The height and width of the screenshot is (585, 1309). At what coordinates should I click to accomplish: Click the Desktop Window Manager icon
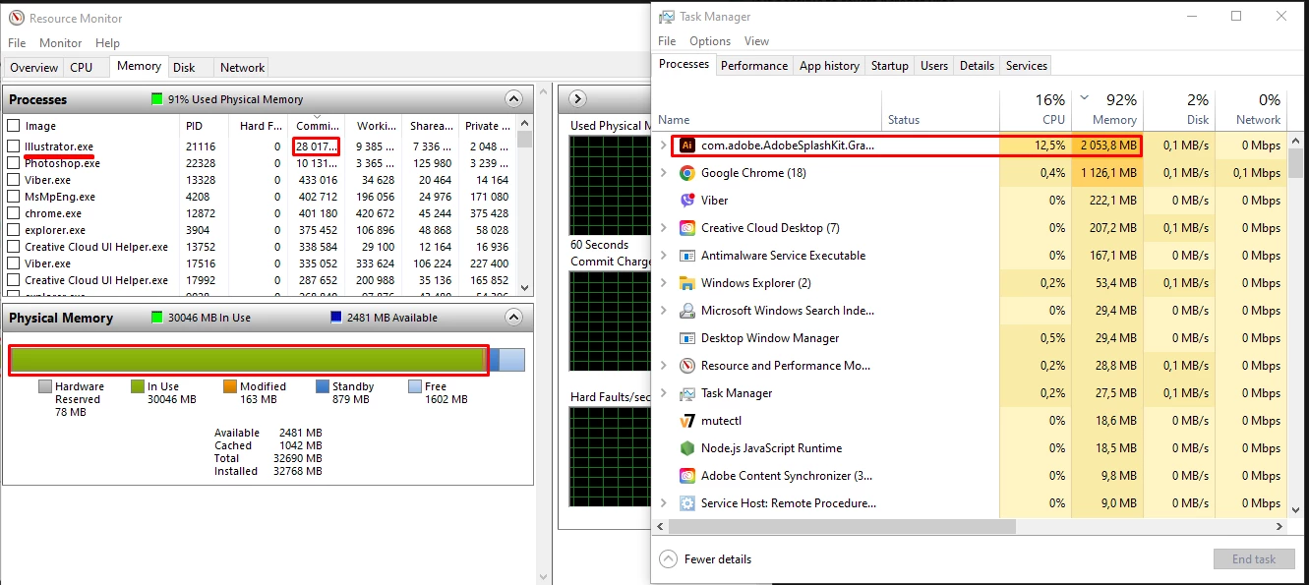click(687, 338)
